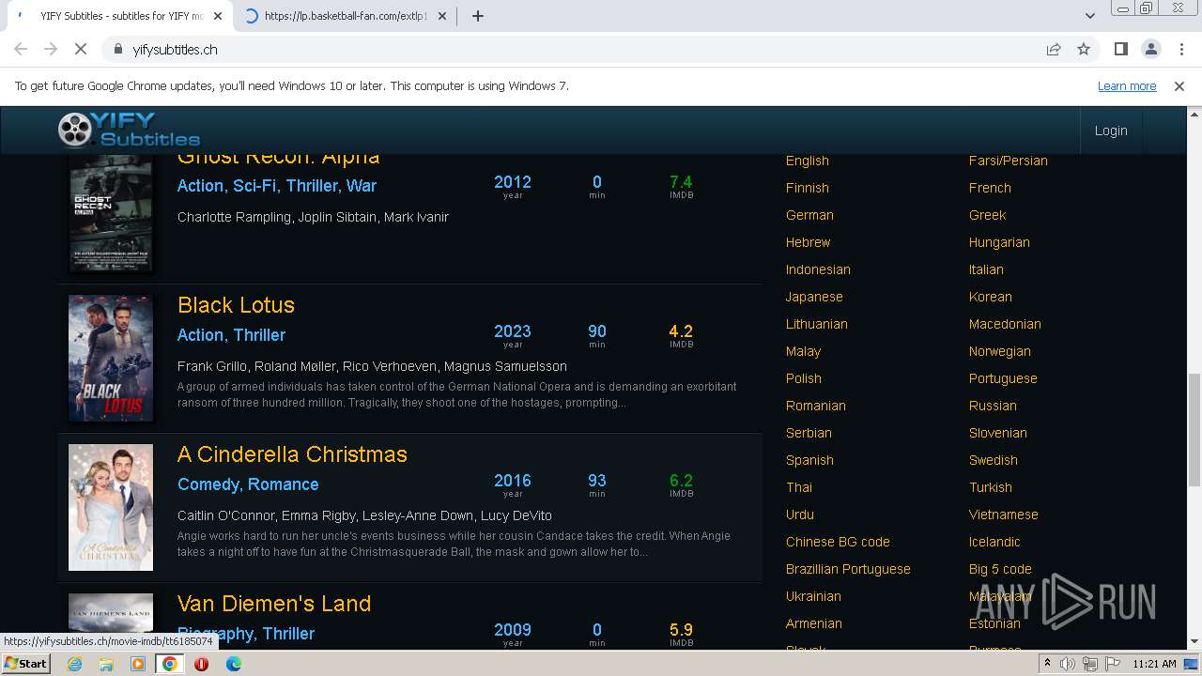
Task: Click the Black Lotus poster thumbnail
Action: pos(111,358)
